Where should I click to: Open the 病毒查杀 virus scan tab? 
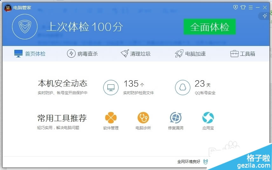coord(82,54)
